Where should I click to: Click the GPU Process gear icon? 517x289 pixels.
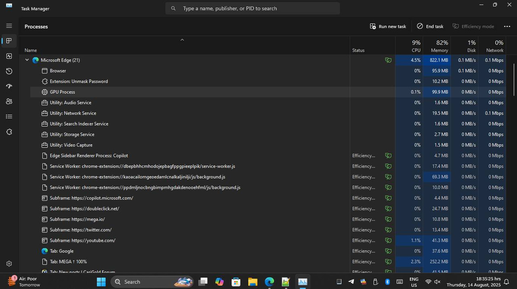click(44, 92)
